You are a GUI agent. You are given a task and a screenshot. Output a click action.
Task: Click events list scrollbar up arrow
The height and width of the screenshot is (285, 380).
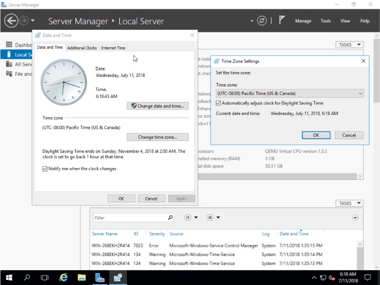tap(360, 244)
